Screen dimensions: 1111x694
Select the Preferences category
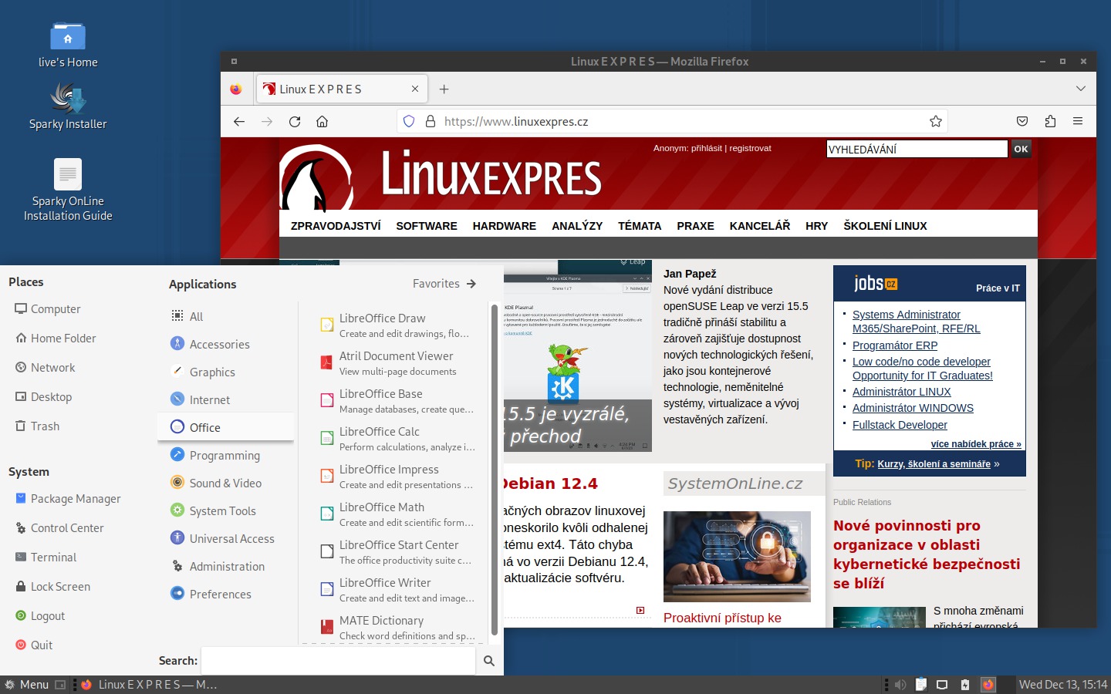tap(225, 594)
